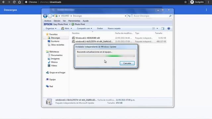Viewport: 212px width, 119px height.
Task: Open Organizar dropdown
Action: click(51, 28)
